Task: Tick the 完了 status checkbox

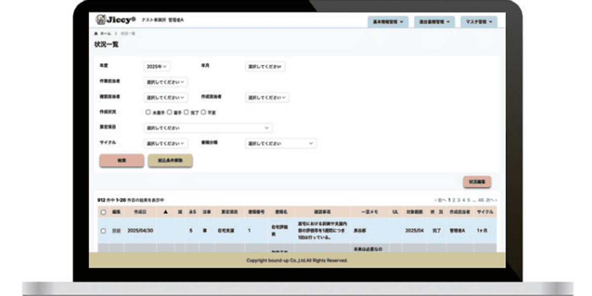Action: [186, 112]
